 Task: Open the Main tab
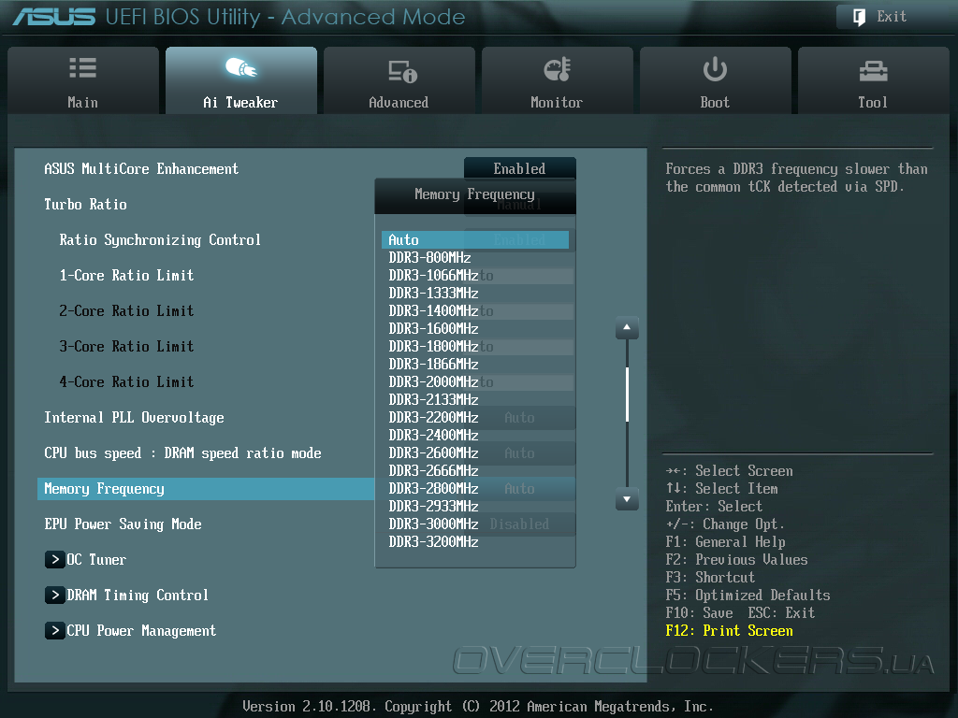point(83,80)
